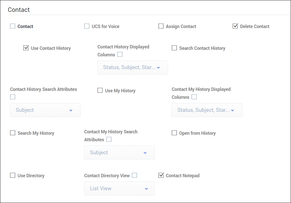Uncheck the Contact Notepad checkbox
Image resolution: width=291 pixels, height=203 pixels.
[161, 176]
